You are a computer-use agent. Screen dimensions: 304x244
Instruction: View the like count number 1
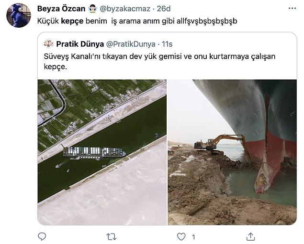193,237
